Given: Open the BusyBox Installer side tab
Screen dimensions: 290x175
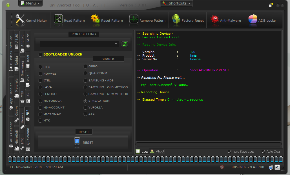Looking at the screenshot, I should (11, 54).
